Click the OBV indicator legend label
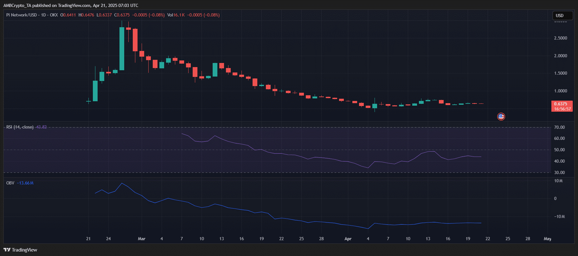Viewport: 578px width, 256px height. pos(10,183)
